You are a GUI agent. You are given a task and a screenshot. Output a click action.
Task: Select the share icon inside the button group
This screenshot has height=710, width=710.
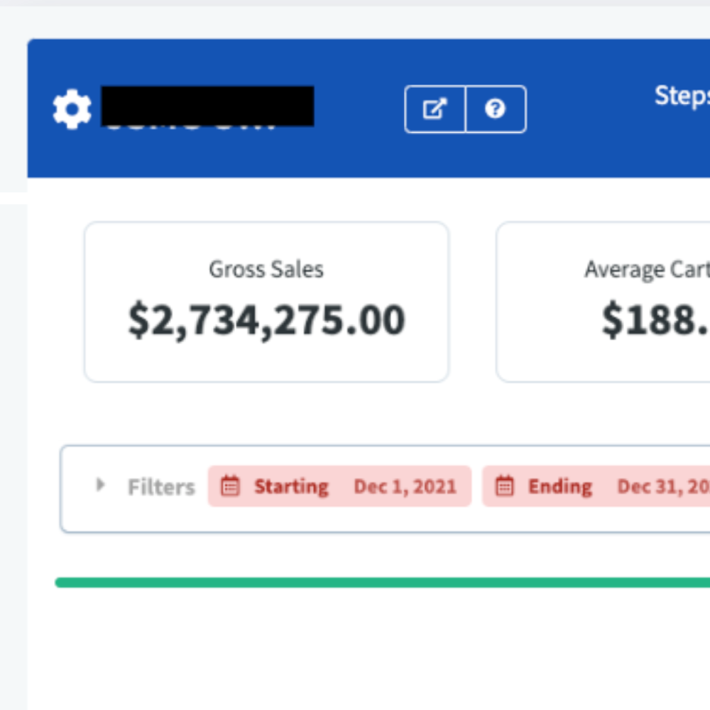(x=435, y=108)
